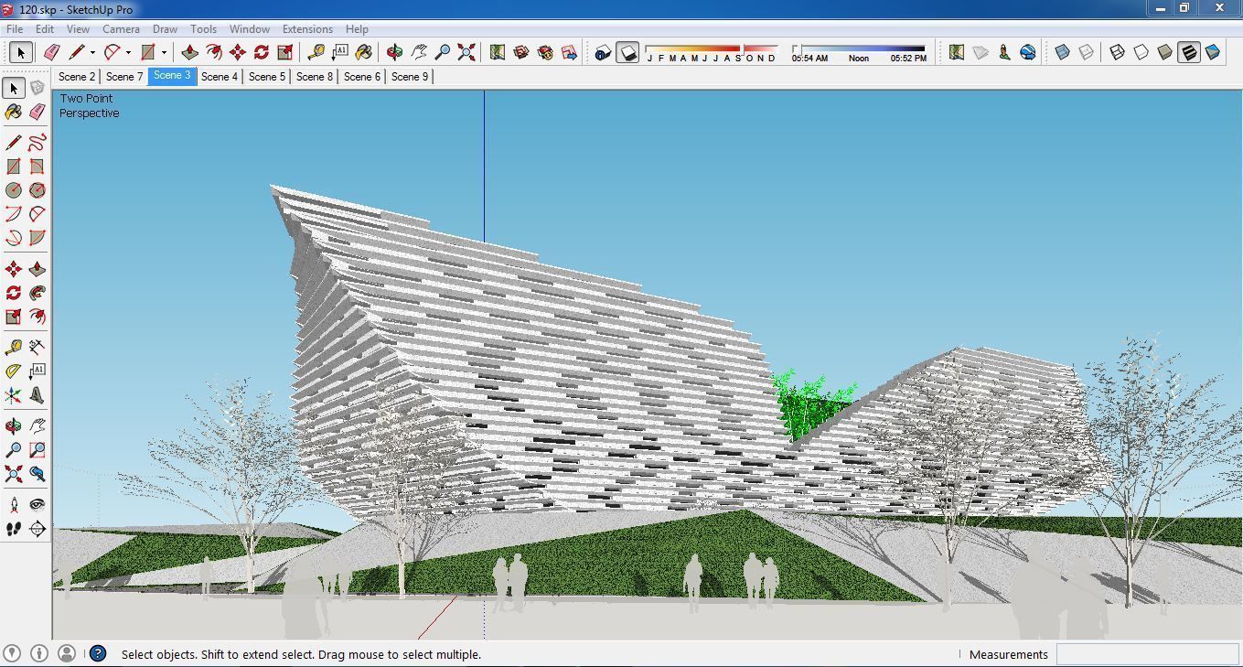Image resolution: width=1243 pixels, height=667 pixels.
Task: Switch to Shaded face style
Action: click(1164, 52)
